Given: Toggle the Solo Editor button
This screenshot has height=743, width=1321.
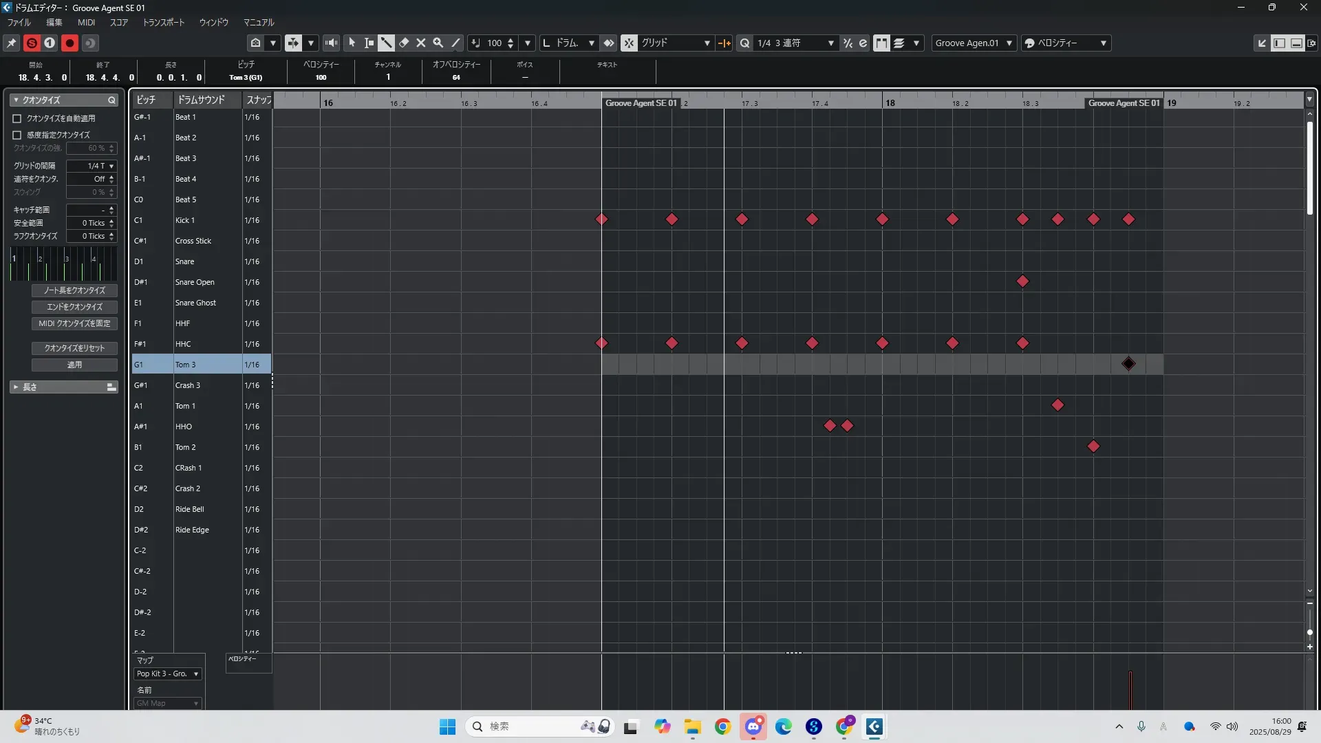Looking at the screenshot, I should 32,43.
